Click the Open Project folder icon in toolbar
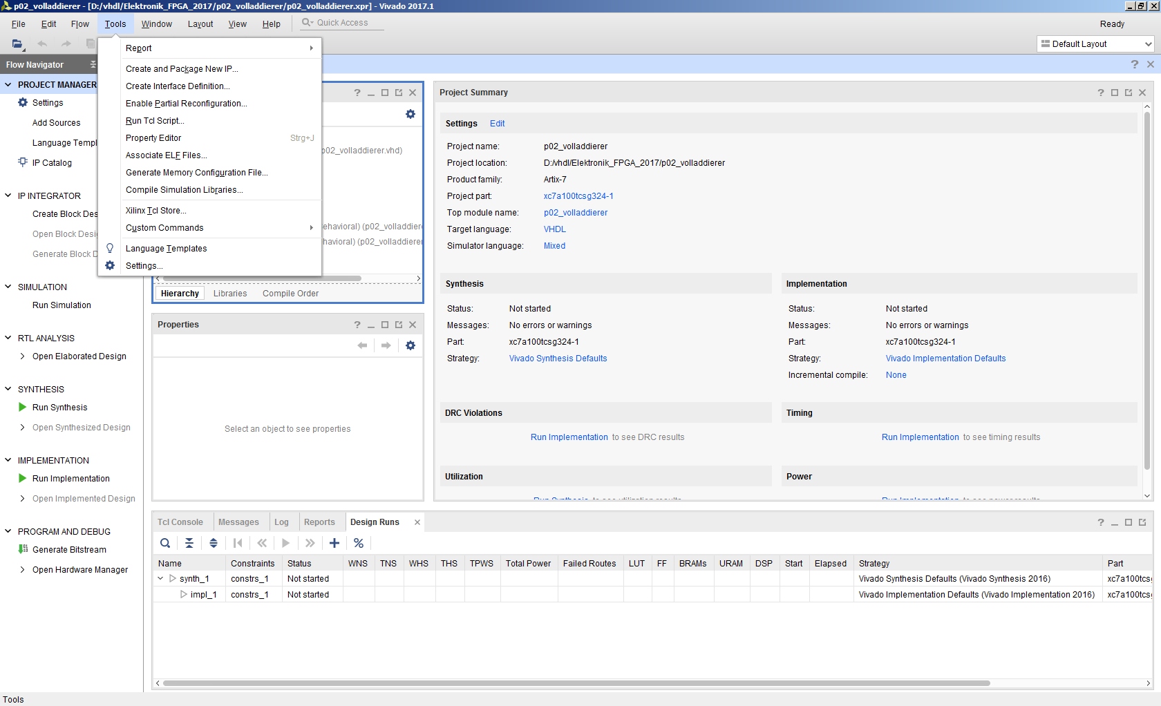The width and height of the screenshot is (1161, 706). 17,44
